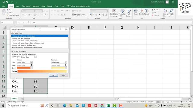Viewport: 193px width, 108px height.
Task: Select 'Use a formula to determine which cells to format'
Action: [40, 47]
